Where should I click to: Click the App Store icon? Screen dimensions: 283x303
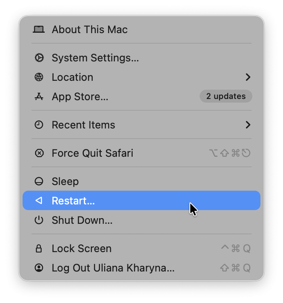coord(39,97)
